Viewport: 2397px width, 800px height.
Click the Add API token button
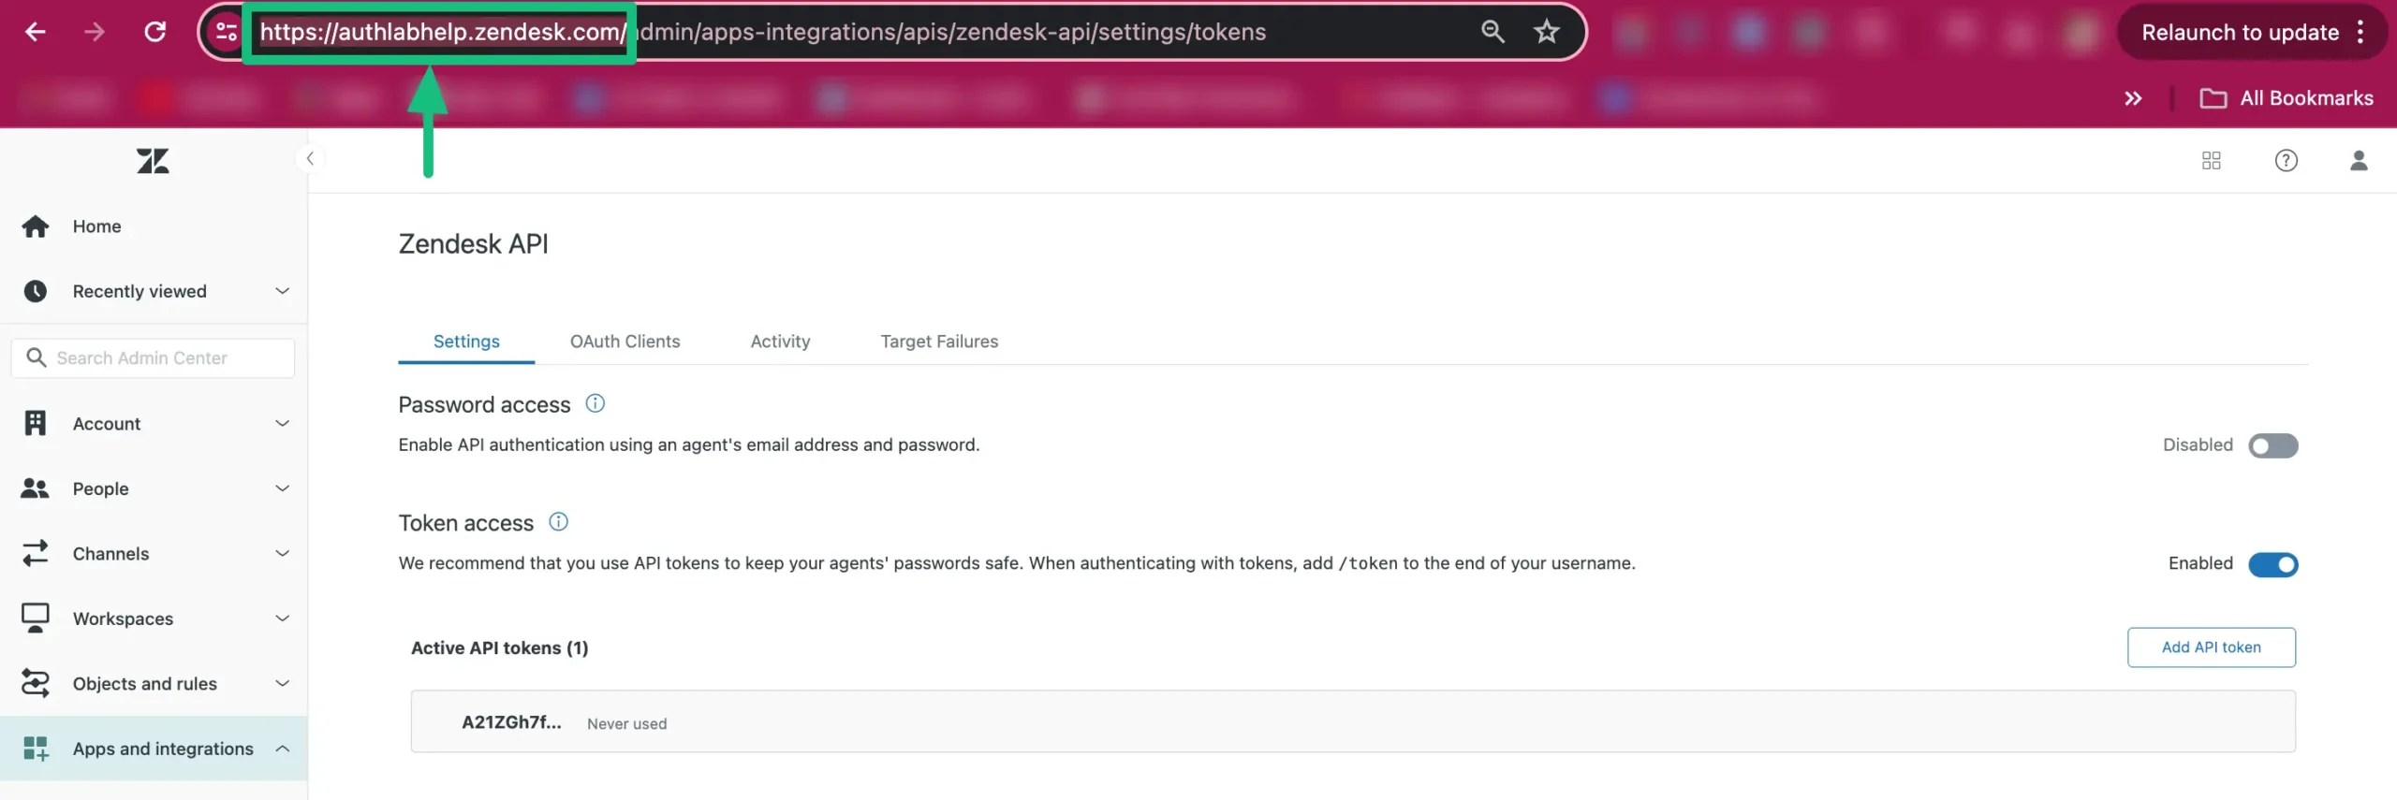[x=2211, y=647]
